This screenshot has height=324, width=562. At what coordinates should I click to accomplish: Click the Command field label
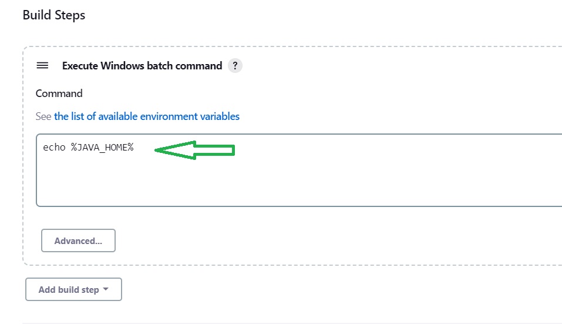click(x=59, y=93)
